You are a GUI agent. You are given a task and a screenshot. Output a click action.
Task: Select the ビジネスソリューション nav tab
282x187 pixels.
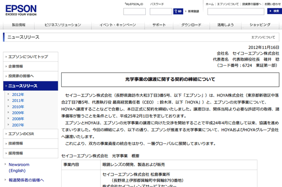pyautogui.click(x=63, y=25)
